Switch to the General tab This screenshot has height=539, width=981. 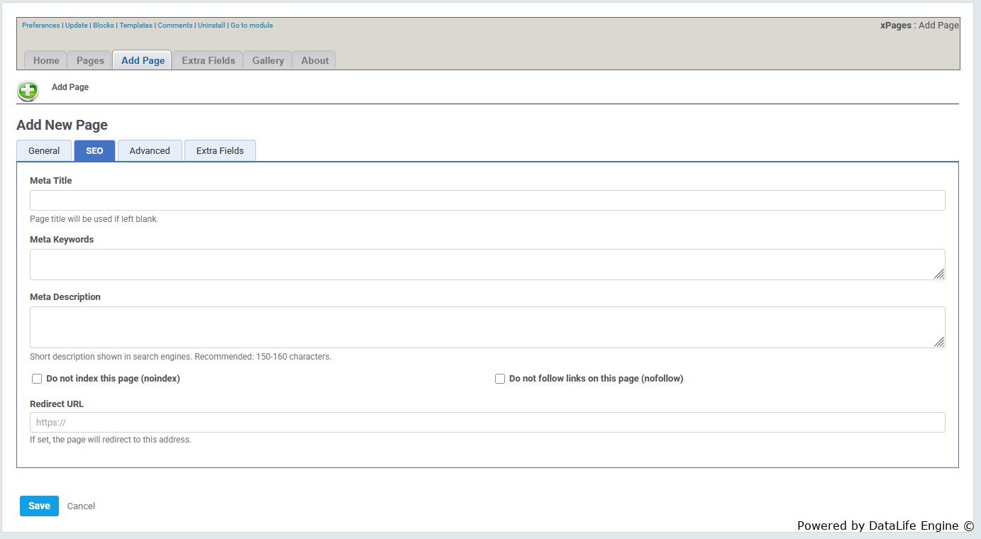point(44,151)
